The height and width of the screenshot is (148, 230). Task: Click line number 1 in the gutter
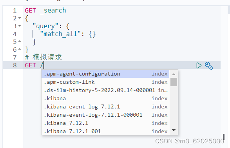tap(14, 11)
